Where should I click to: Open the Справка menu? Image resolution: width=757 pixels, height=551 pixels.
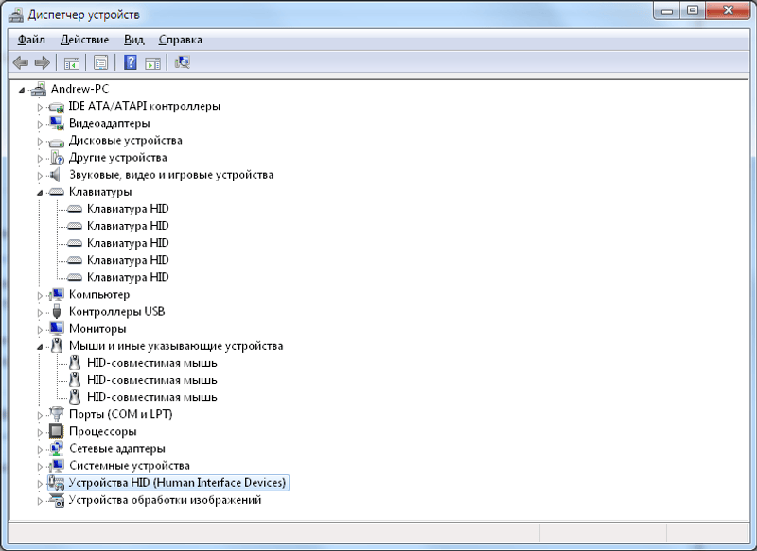(180, 40)
